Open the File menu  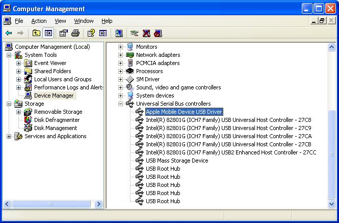click(19, 21)
